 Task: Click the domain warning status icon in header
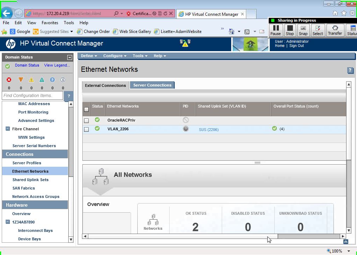click(x=185, y=43)
